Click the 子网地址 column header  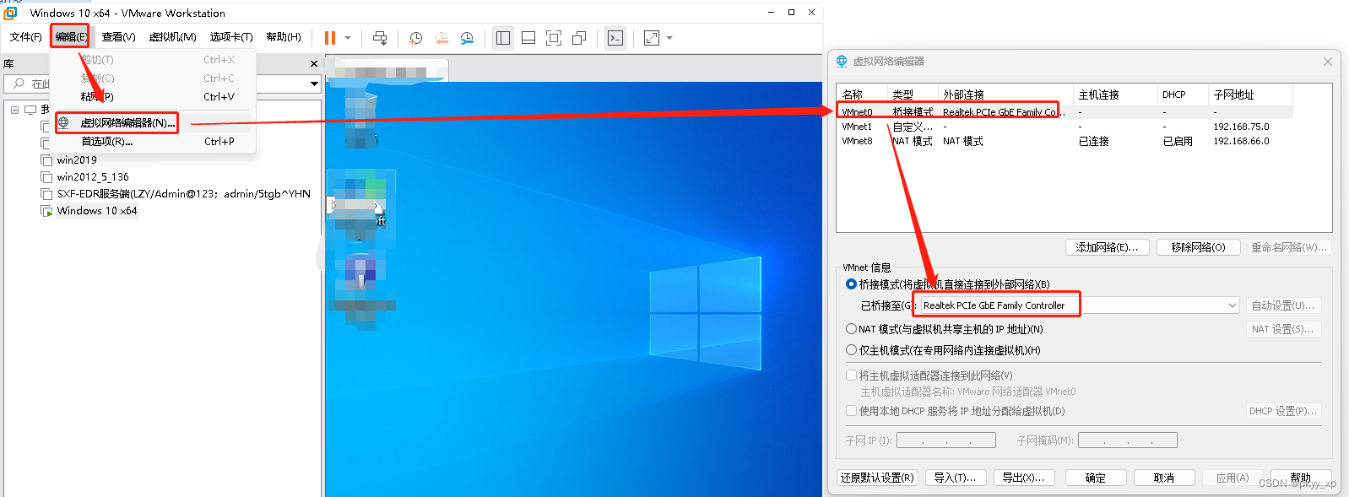1249,95
